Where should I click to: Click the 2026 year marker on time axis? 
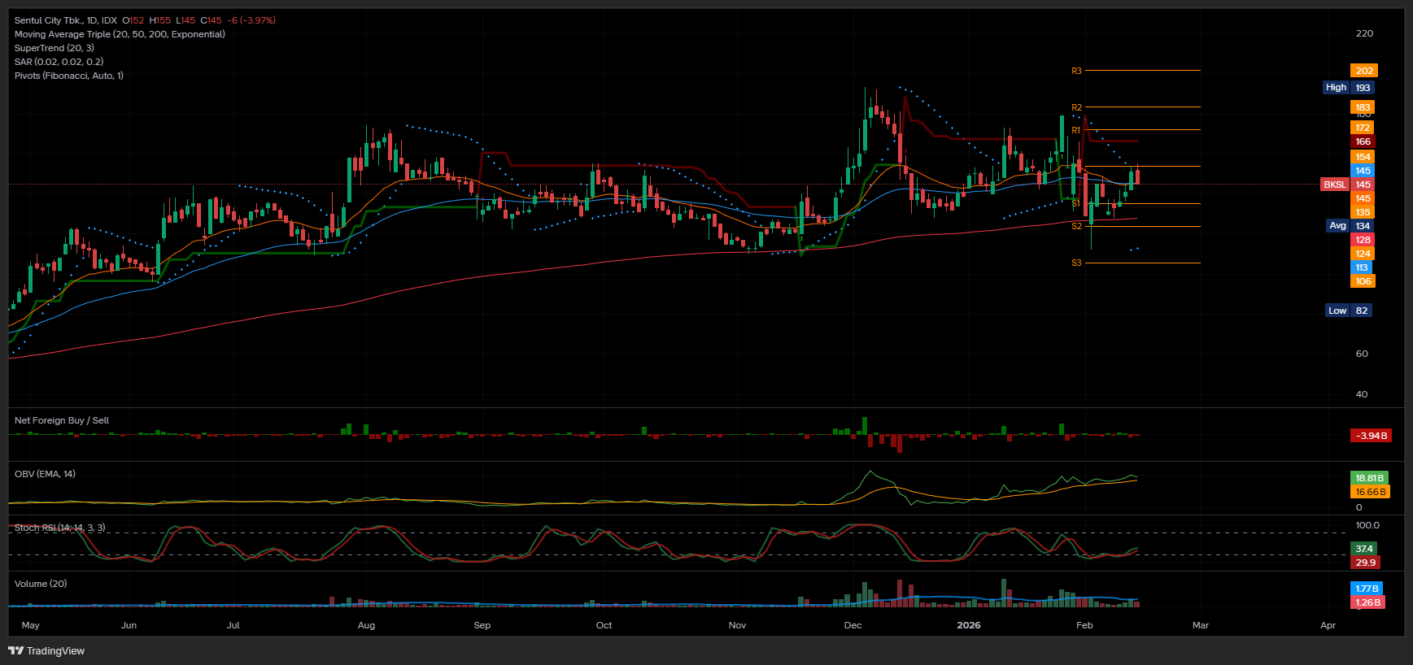968,625
